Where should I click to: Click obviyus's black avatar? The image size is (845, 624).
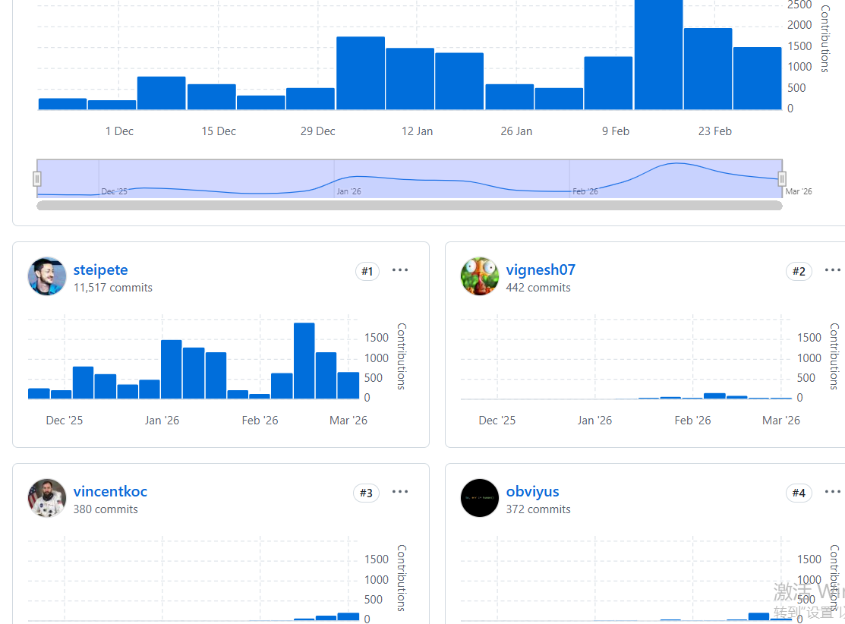(480, 498)
